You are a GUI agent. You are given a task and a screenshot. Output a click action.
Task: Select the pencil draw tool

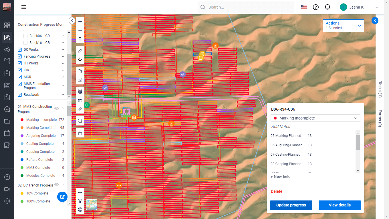coord(80,51)
